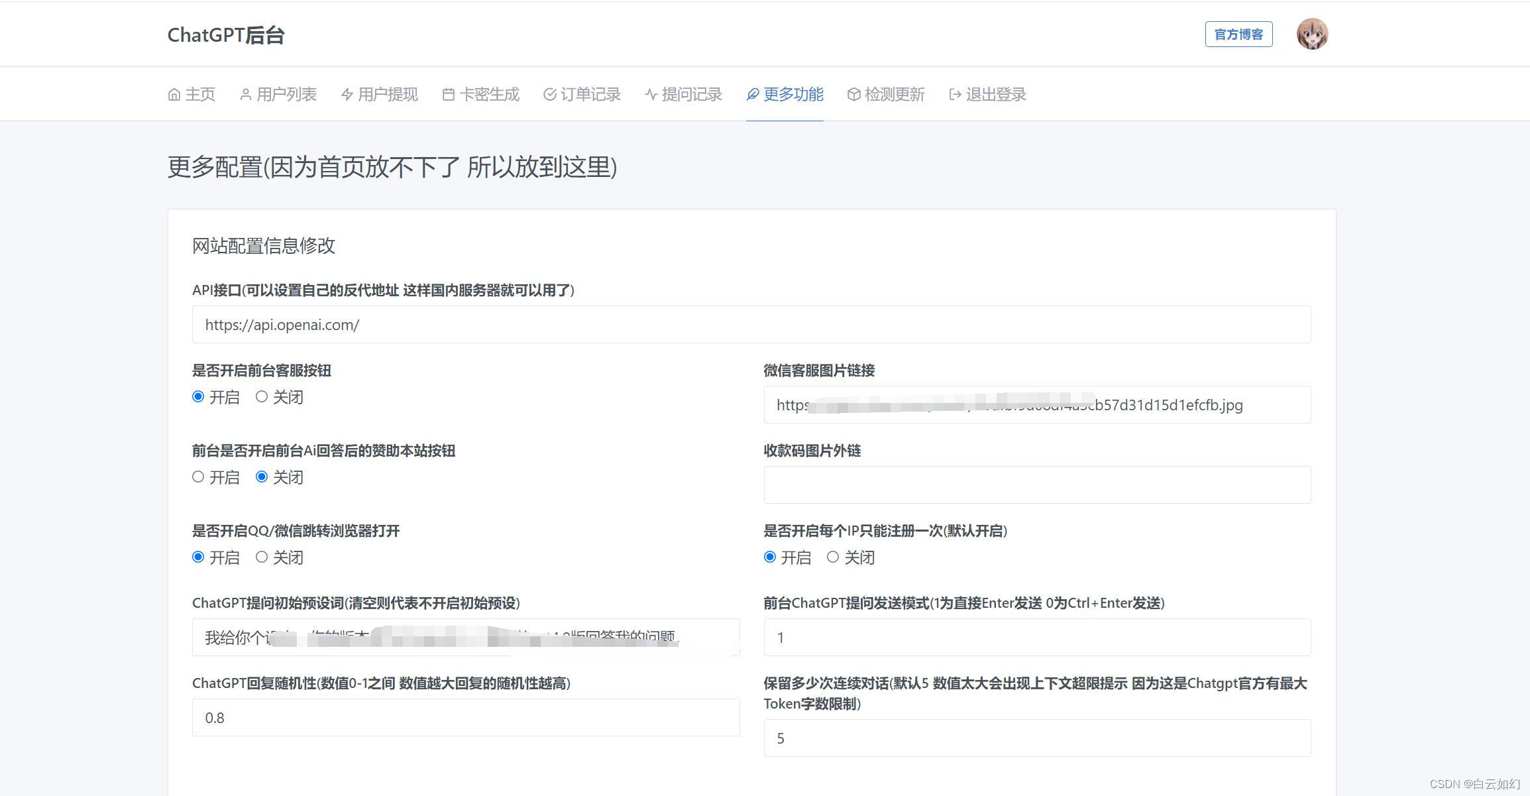
Task: Select 开启 for 赞助本站按钮
Action: pos(198,477)
